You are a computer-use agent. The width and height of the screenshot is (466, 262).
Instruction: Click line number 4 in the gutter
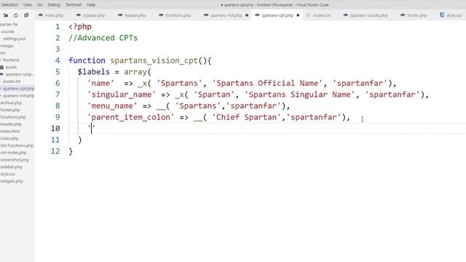(x=58, y=60)
